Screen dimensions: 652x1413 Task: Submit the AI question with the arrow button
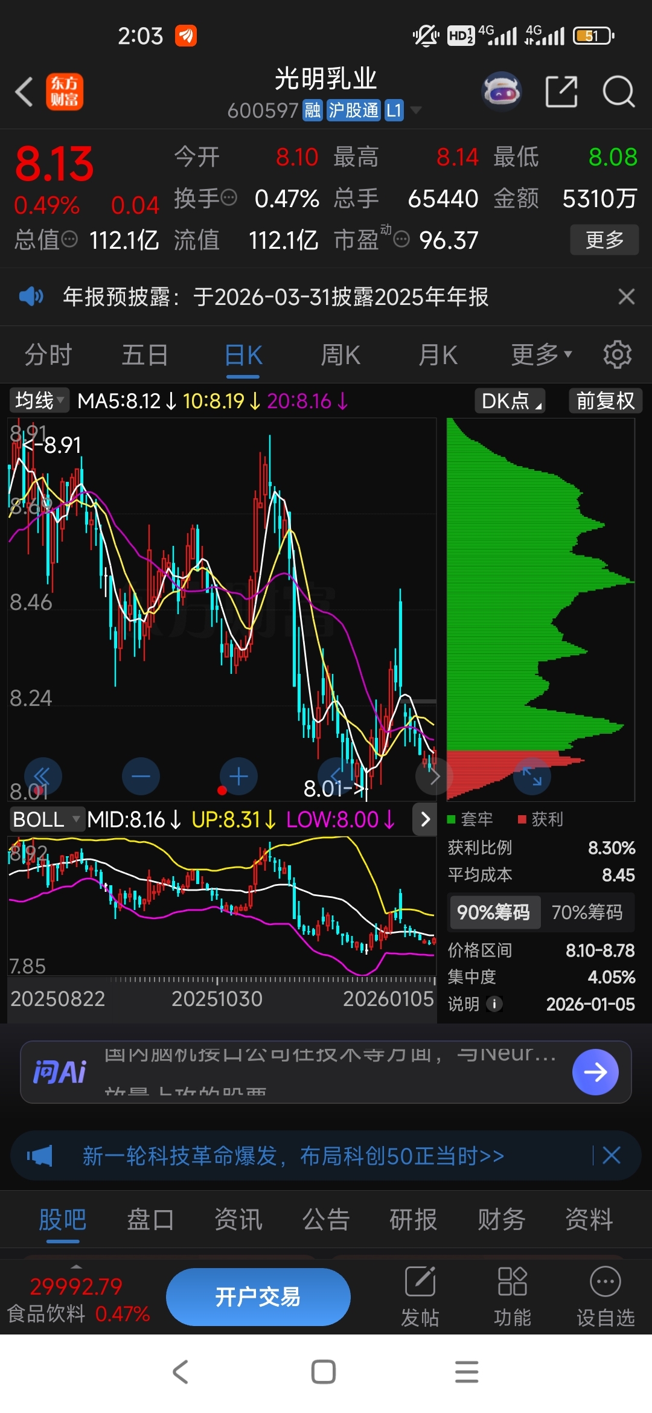point(595,1072)
